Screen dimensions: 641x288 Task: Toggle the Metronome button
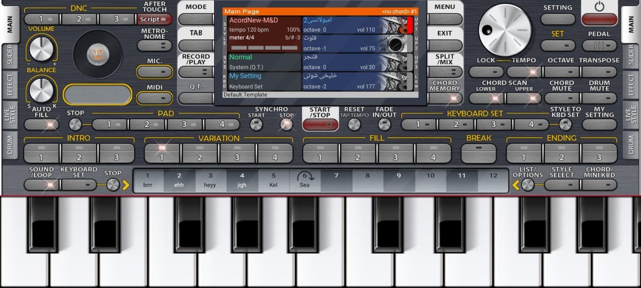154,45
